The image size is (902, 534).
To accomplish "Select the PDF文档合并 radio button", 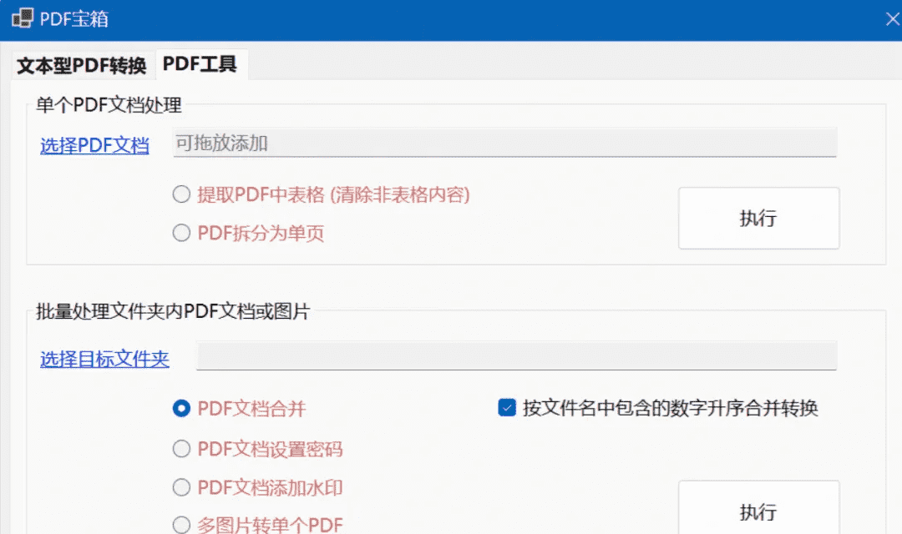I will point(240,408).
